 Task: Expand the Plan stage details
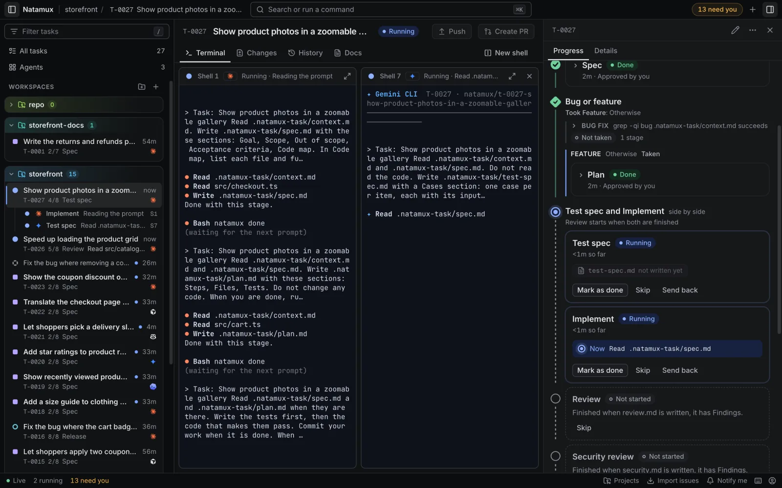(581, 175)
